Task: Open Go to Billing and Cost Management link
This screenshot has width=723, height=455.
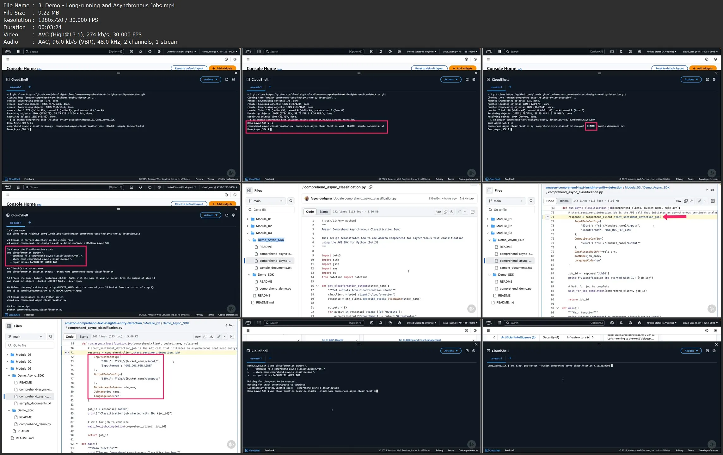Action: click(420, 340)
